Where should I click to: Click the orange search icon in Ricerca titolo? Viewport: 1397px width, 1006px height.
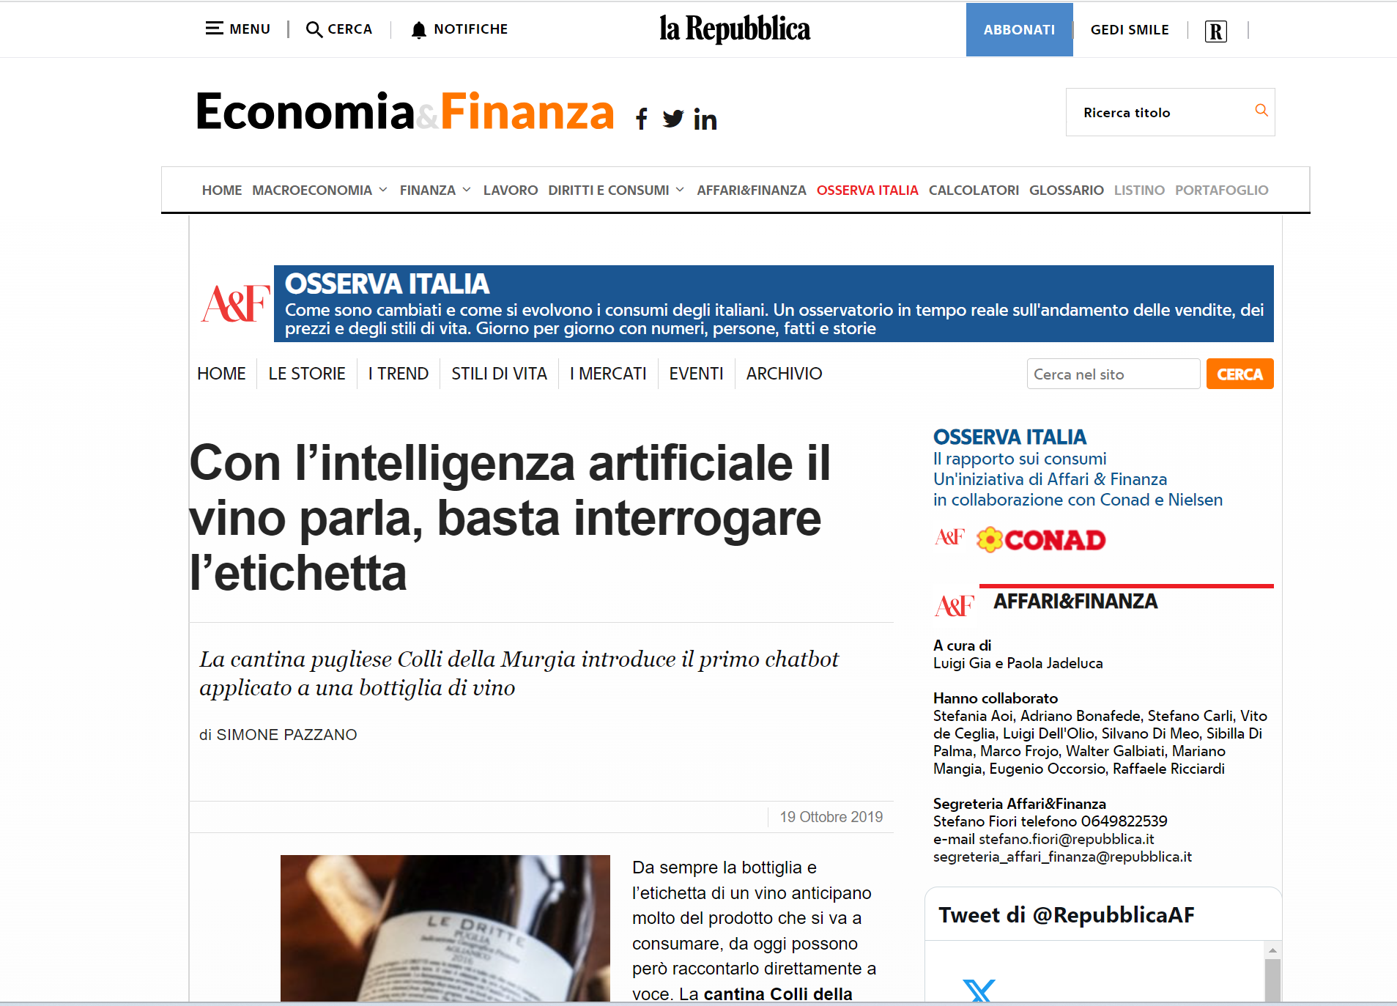click(x=1261, y=110)
